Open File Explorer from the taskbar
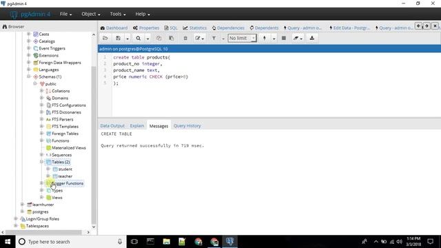 (x=167, y=242)
